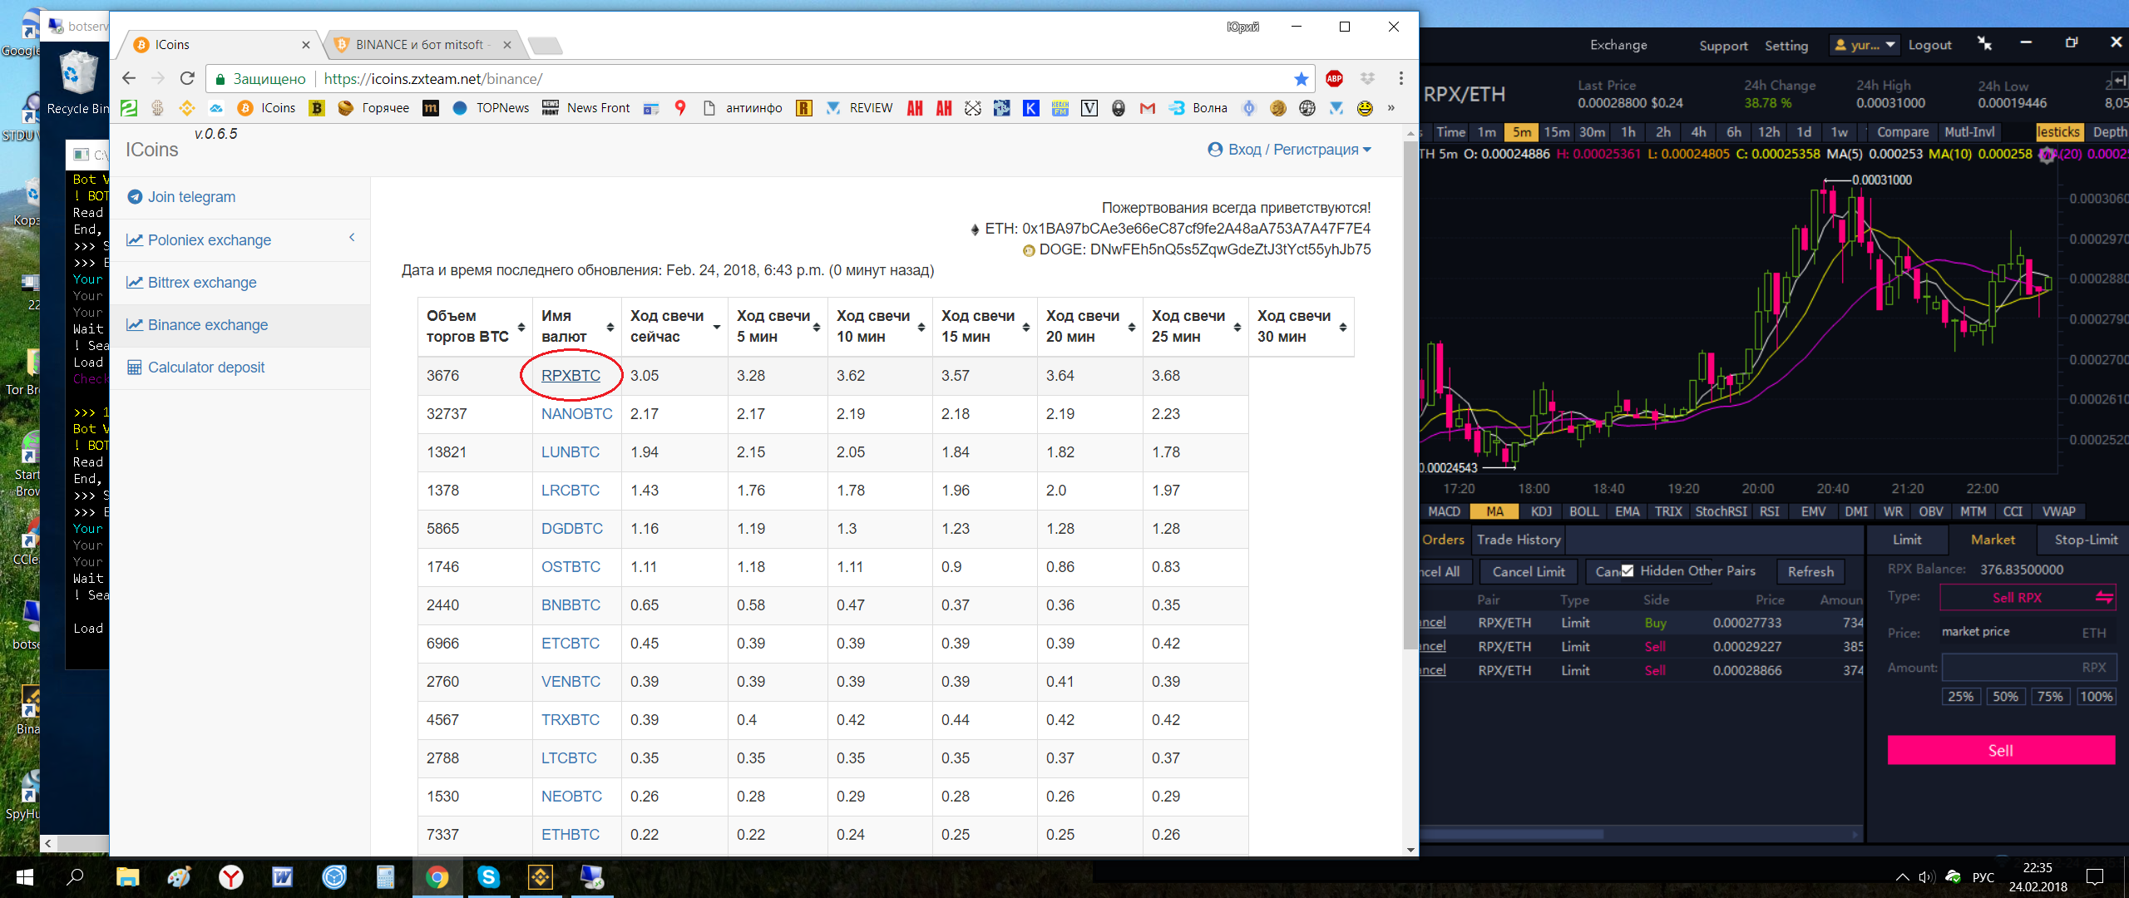Open the chart indicator settings gear
The height and width of the screenshot is (898, 2129).
tap(2047, 155)
